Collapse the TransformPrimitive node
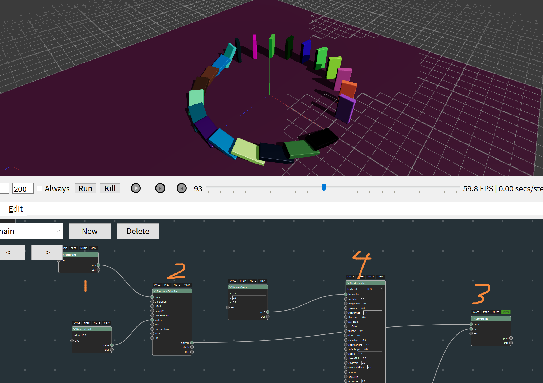 [155, 291]
